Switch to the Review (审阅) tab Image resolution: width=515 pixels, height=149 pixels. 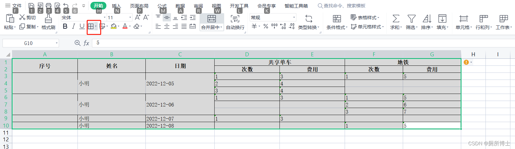click(x=198, y=6)
